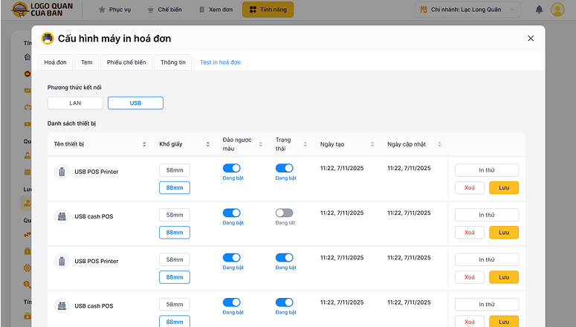Click the printer icon in dialog header
This screenshot has width=576, height=327.
coord(48,38)
